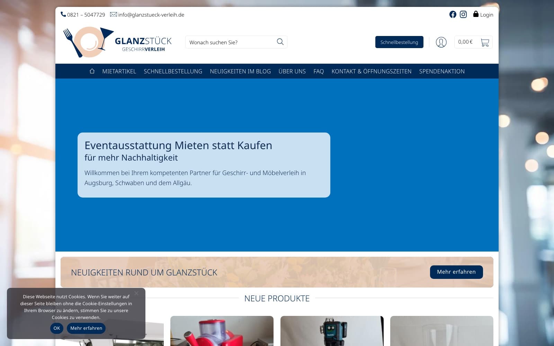This screenshot has width=554, height=346.
Task: Open the shopping cart icon
Action: [x=485, y=42]
